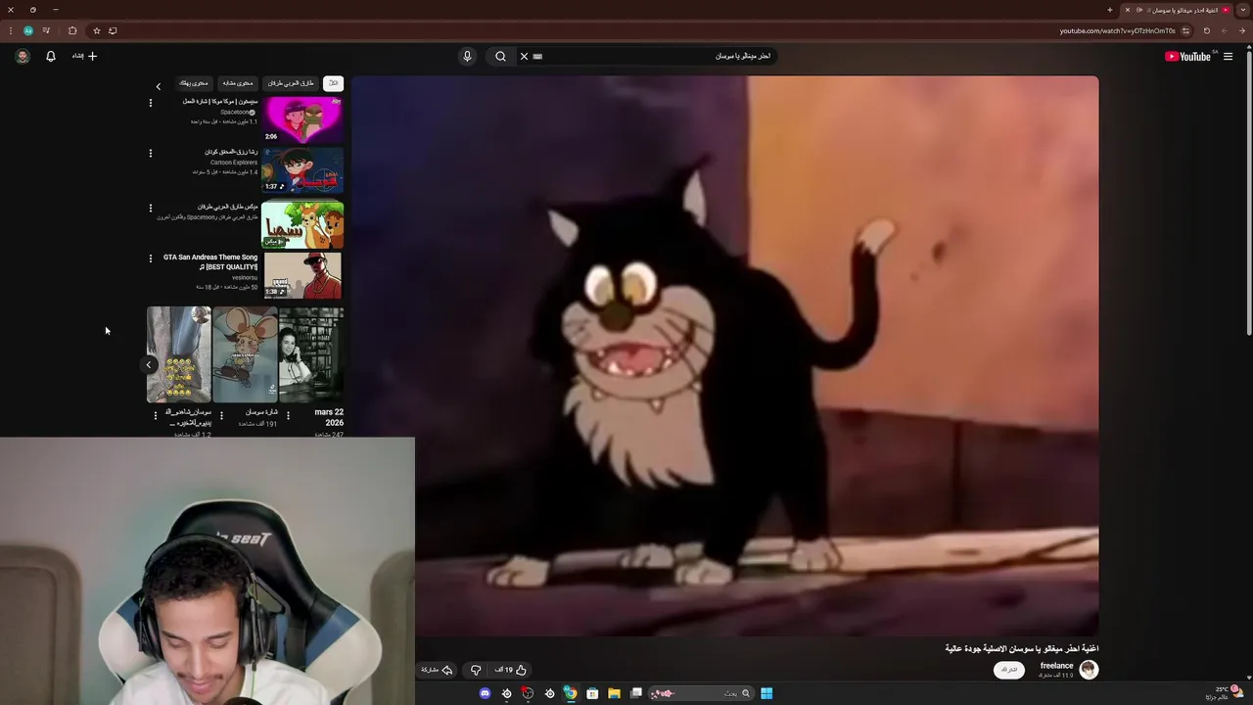1253x705 pixels.
Task: Like the video with thumbs up
Action: (511, 670)
